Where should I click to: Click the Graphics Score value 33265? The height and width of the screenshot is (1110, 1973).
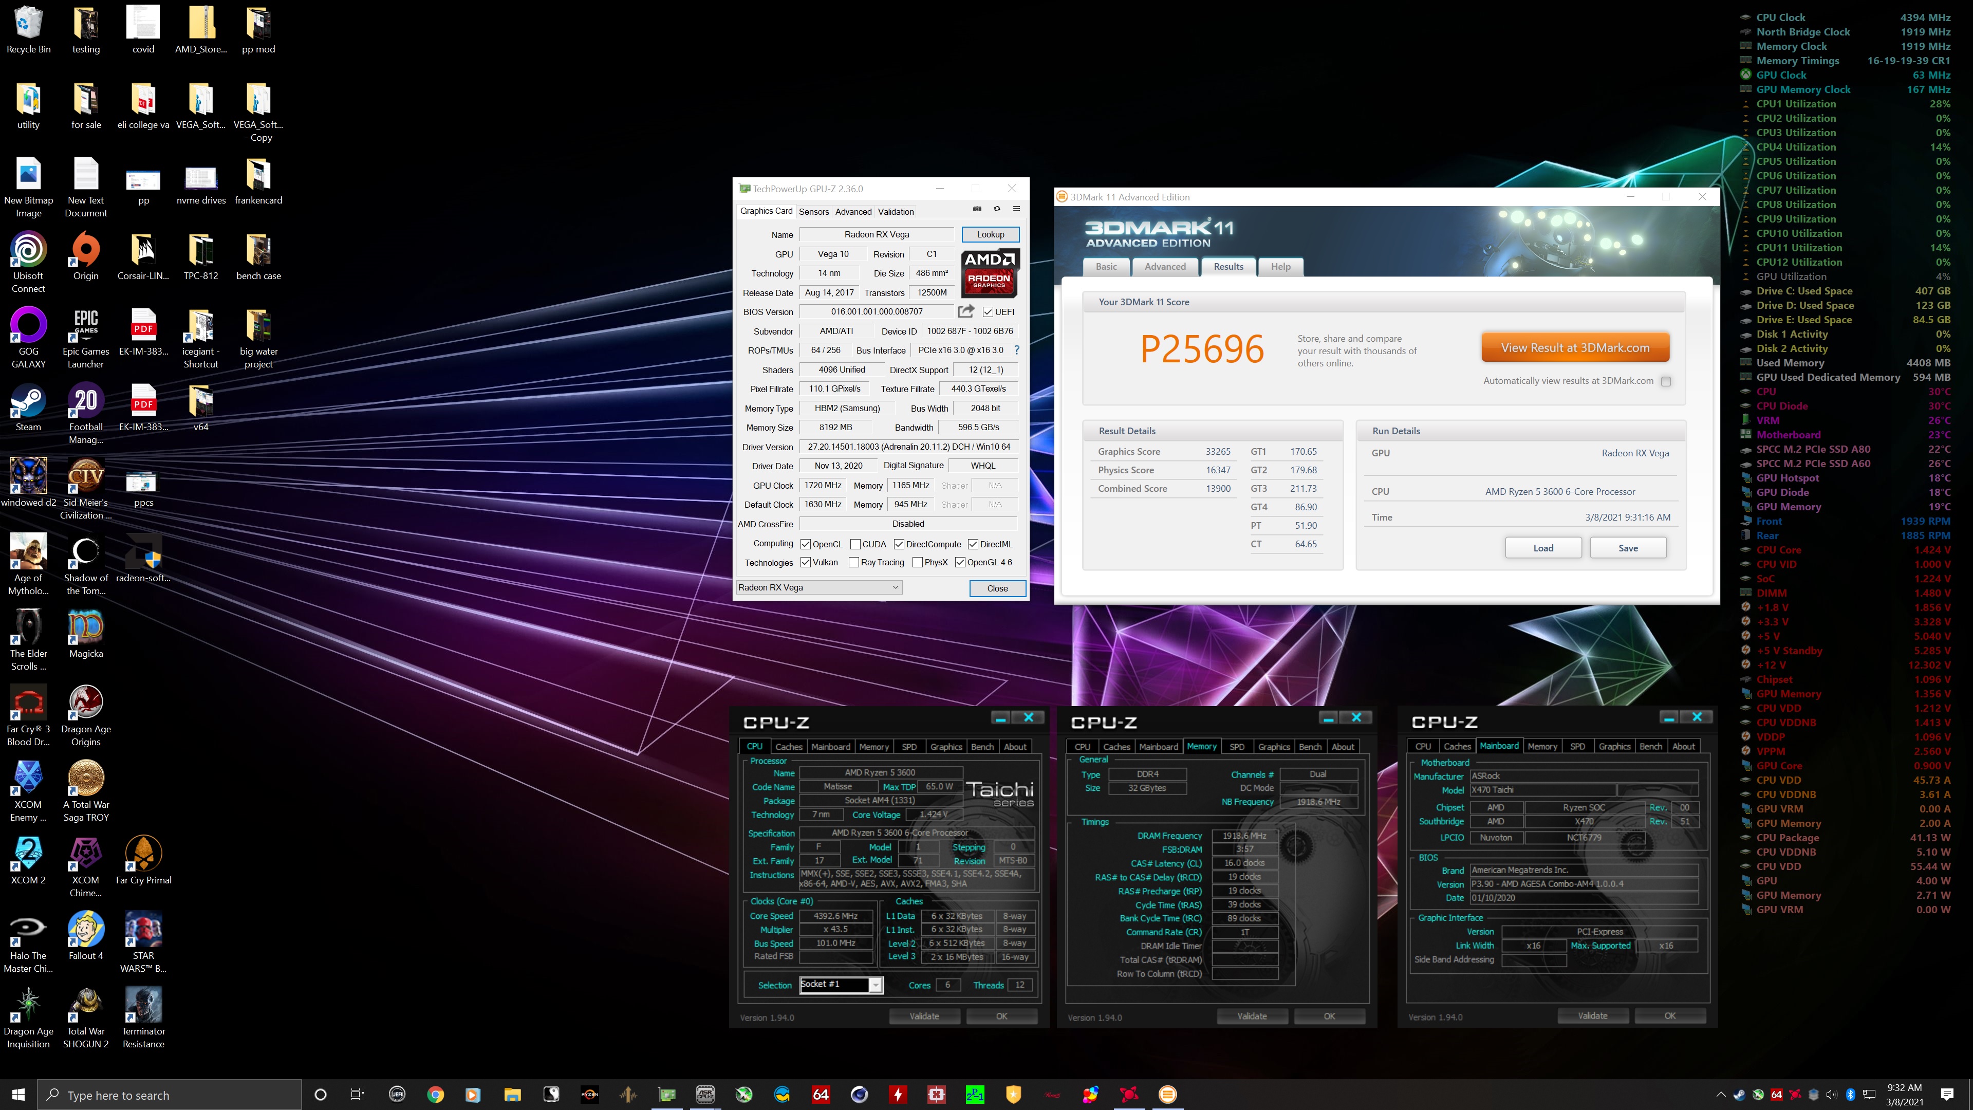[1218, 452]
